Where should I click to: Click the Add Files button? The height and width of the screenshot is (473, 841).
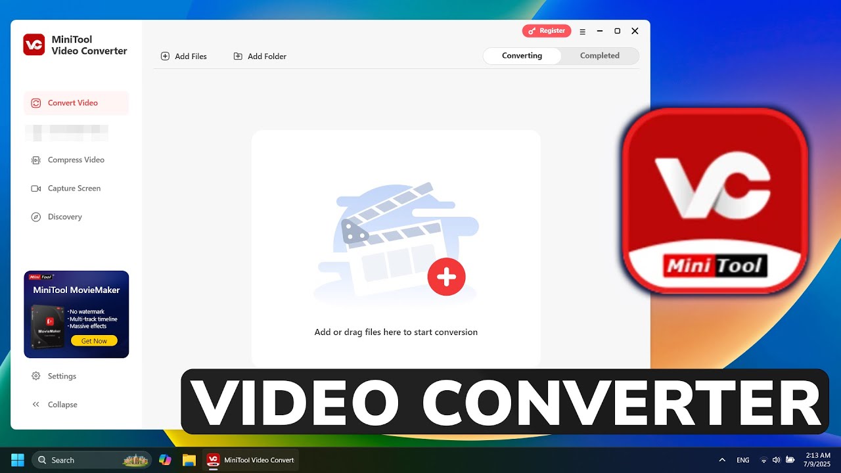pyautogui.click(x=184, y=56)
